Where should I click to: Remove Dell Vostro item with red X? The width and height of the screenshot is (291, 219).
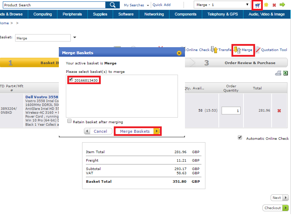pos(279,111)
